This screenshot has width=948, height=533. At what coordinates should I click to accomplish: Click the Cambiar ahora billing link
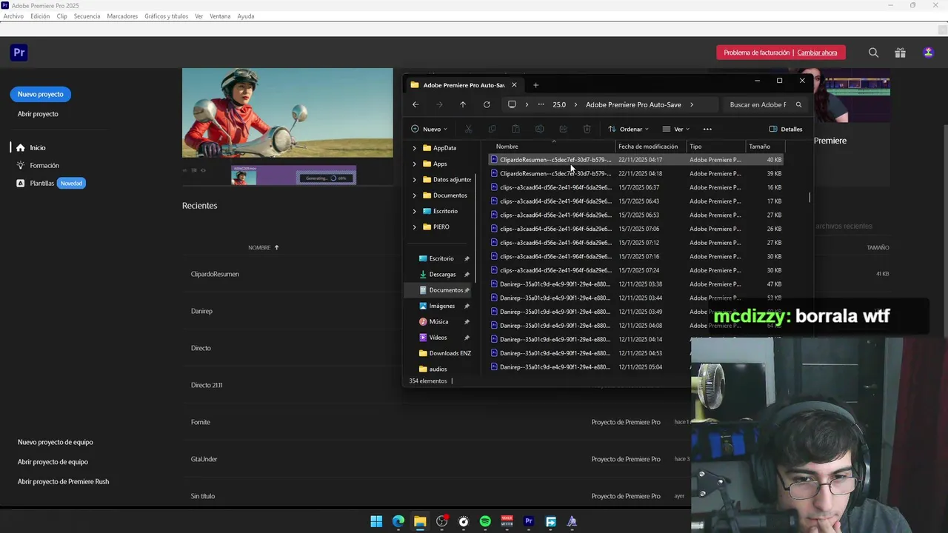click(817, 53)
